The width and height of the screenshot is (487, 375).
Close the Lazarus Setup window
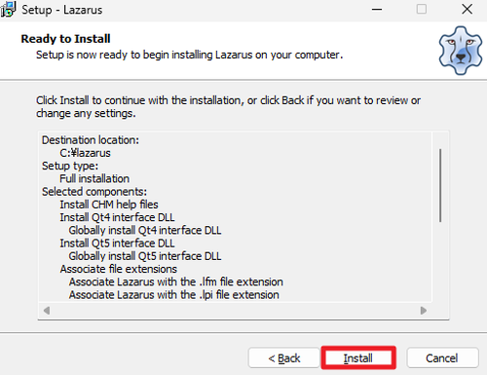[467, 9]
